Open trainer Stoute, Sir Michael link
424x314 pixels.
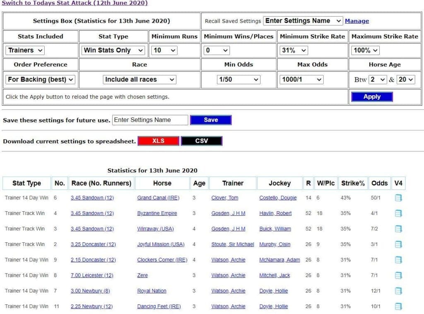(233, 244)
